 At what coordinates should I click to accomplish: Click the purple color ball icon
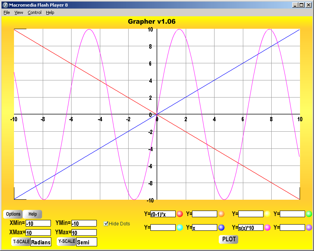pos(309,228)
